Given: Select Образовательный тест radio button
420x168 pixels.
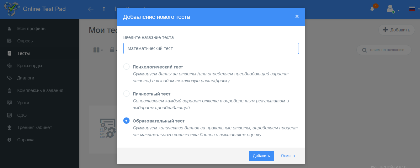Looking at the screenshot, I should pyautogui.click(x=126, y=121).
